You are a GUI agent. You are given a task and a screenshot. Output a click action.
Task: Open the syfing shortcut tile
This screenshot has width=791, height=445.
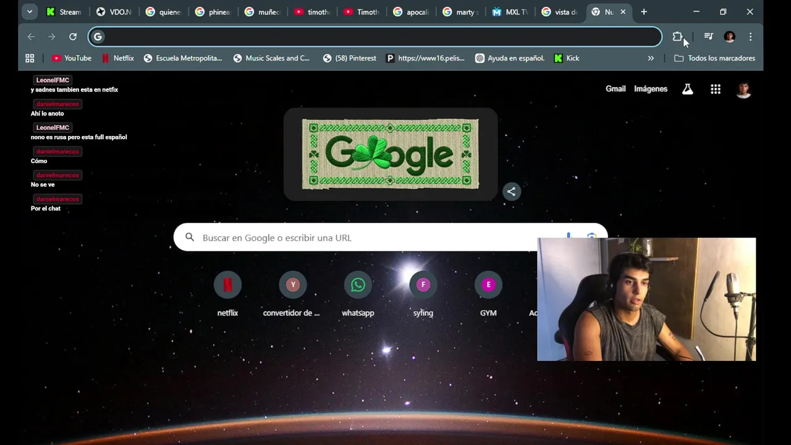(x=423, y=295)
